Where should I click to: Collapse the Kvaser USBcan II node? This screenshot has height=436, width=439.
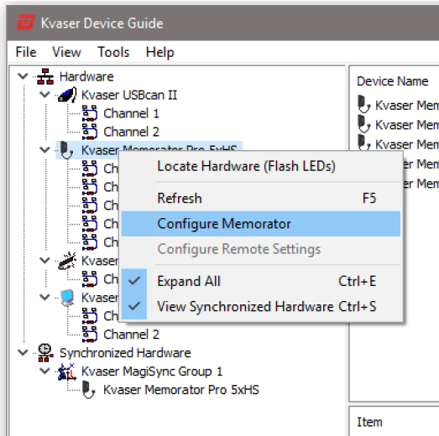44,95
